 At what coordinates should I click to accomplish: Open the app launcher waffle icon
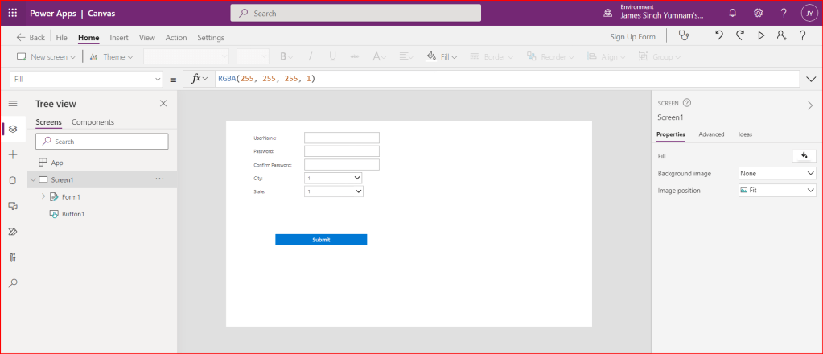(x=13, y=13)
